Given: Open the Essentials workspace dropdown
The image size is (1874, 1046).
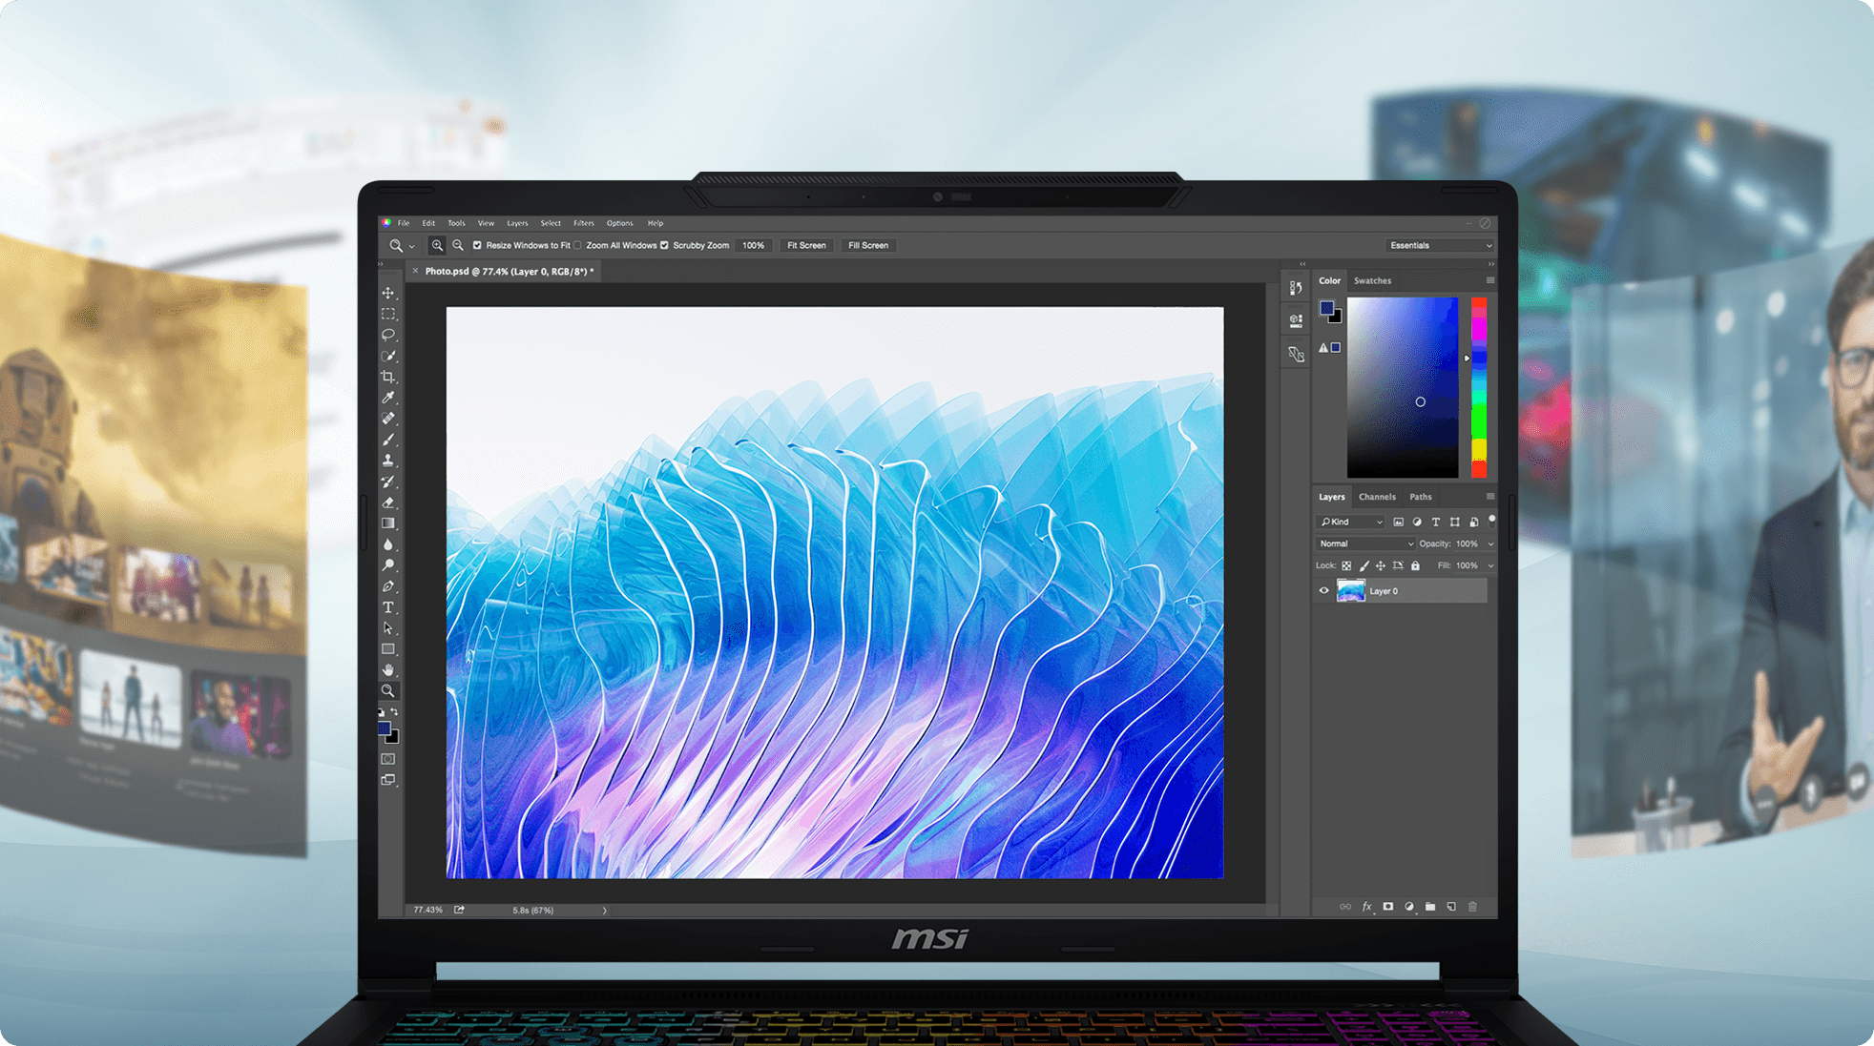Looking at the screenshot, I should 1440,245.
